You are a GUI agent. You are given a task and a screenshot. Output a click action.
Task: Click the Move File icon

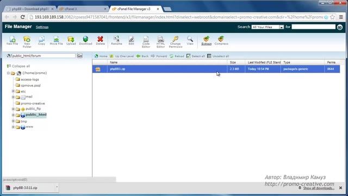[56, 41]
